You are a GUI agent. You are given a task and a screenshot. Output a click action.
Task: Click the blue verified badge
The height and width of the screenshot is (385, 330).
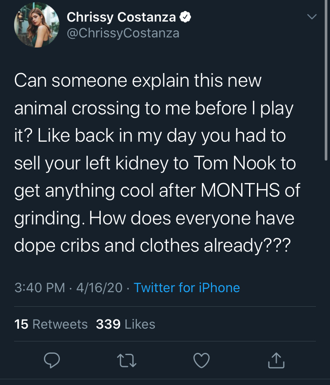[x=186, y=17]
